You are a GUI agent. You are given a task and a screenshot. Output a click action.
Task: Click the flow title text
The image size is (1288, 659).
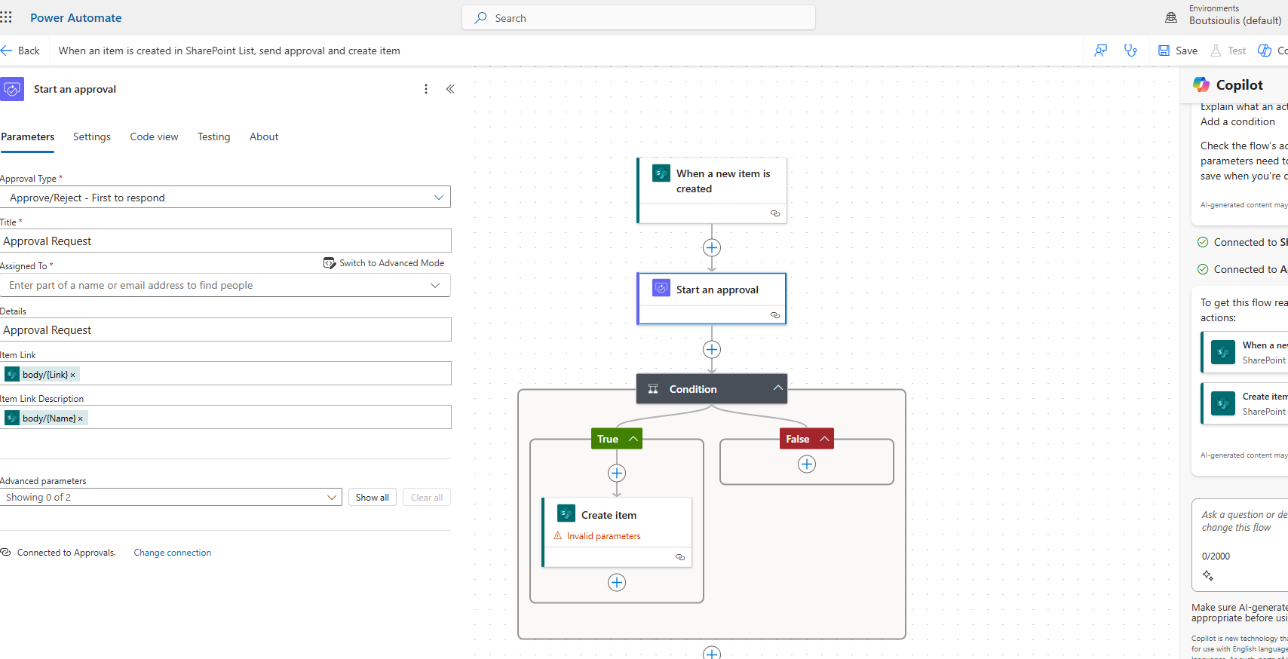(229, 51)
